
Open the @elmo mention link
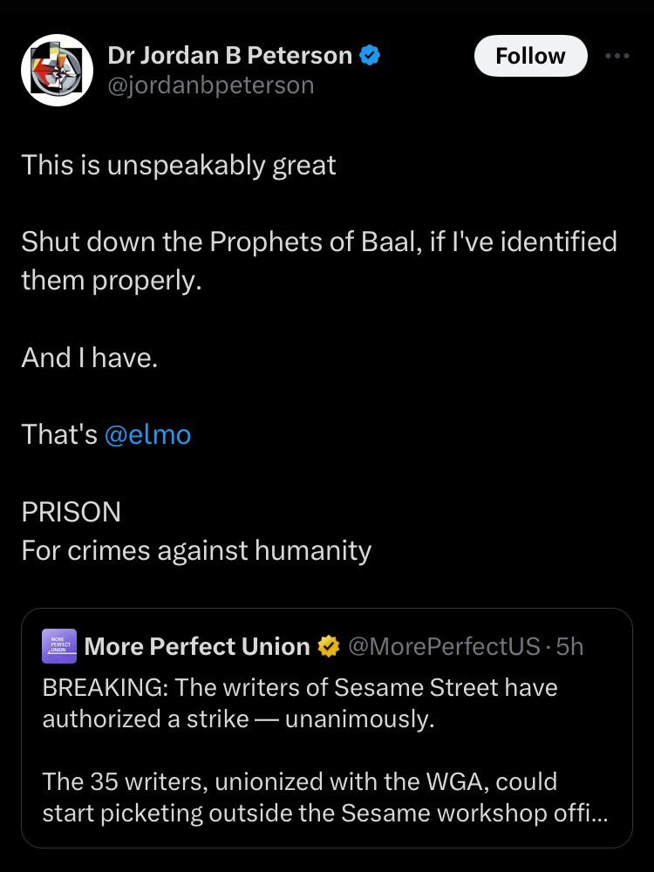(147, 434)
